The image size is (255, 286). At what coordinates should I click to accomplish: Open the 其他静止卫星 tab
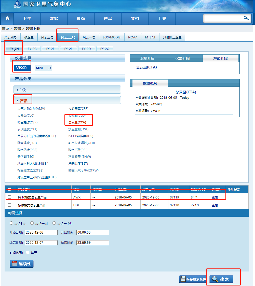(172, 37)
